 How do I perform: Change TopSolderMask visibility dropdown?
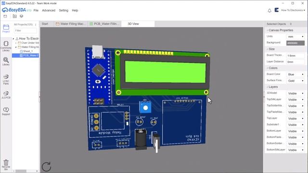pyautogui.click(x=295, y=106)
